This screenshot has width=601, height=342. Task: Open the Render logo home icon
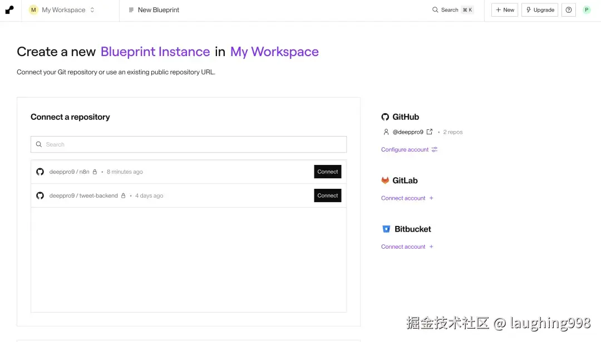9,10
